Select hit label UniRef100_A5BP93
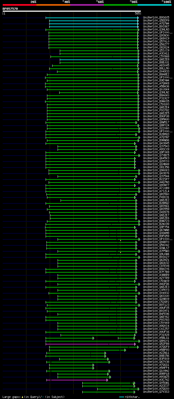The image size is (174, 399). 156,350
